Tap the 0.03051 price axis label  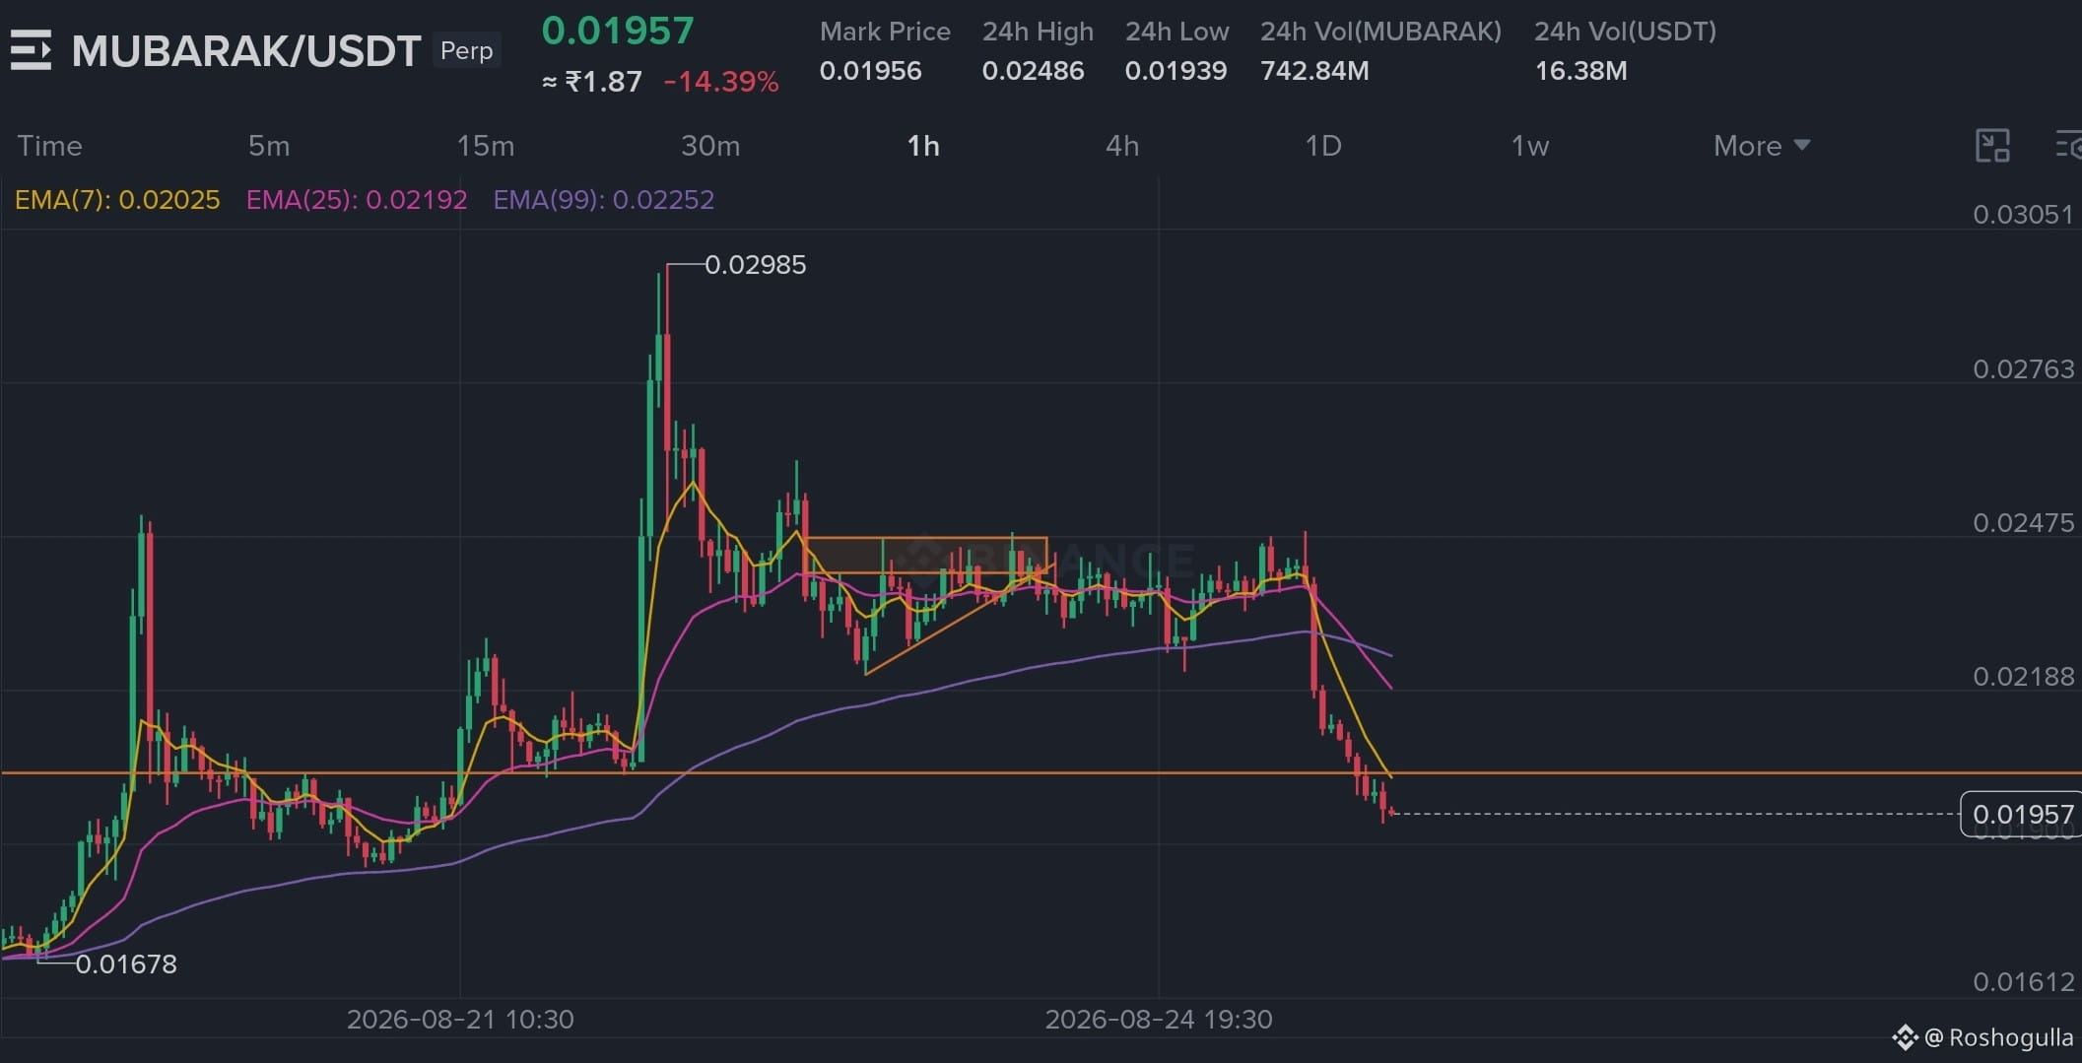tap(2024, 215)
